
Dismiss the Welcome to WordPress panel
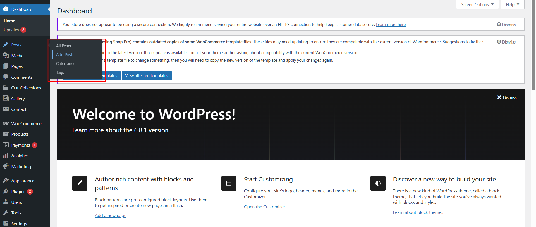pyautogui.click(x=507, y=97)
